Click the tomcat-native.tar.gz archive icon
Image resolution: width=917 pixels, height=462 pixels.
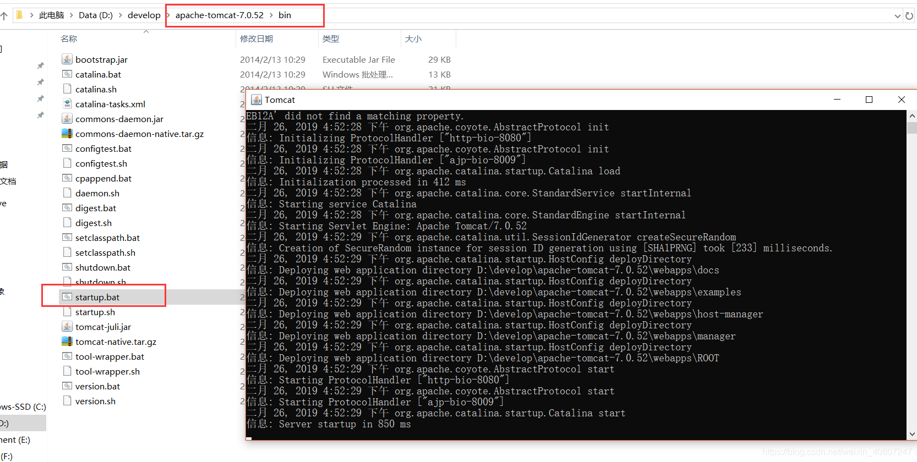tap(67, 342)
